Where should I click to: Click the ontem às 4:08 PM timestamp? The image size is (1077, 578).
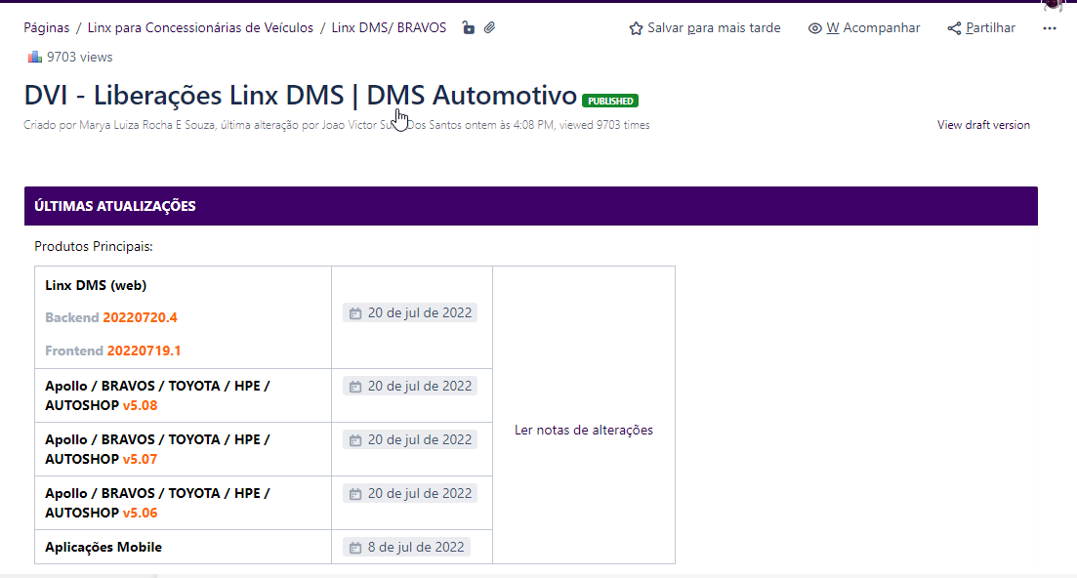pos(509,125)
